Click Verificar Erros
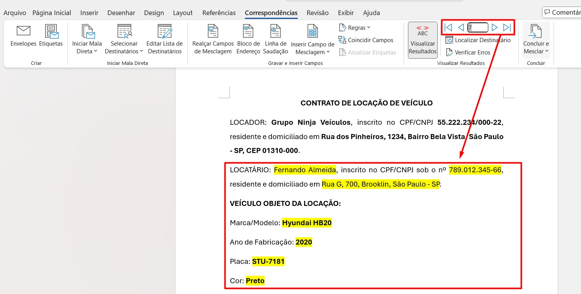 tap(468, 53)
